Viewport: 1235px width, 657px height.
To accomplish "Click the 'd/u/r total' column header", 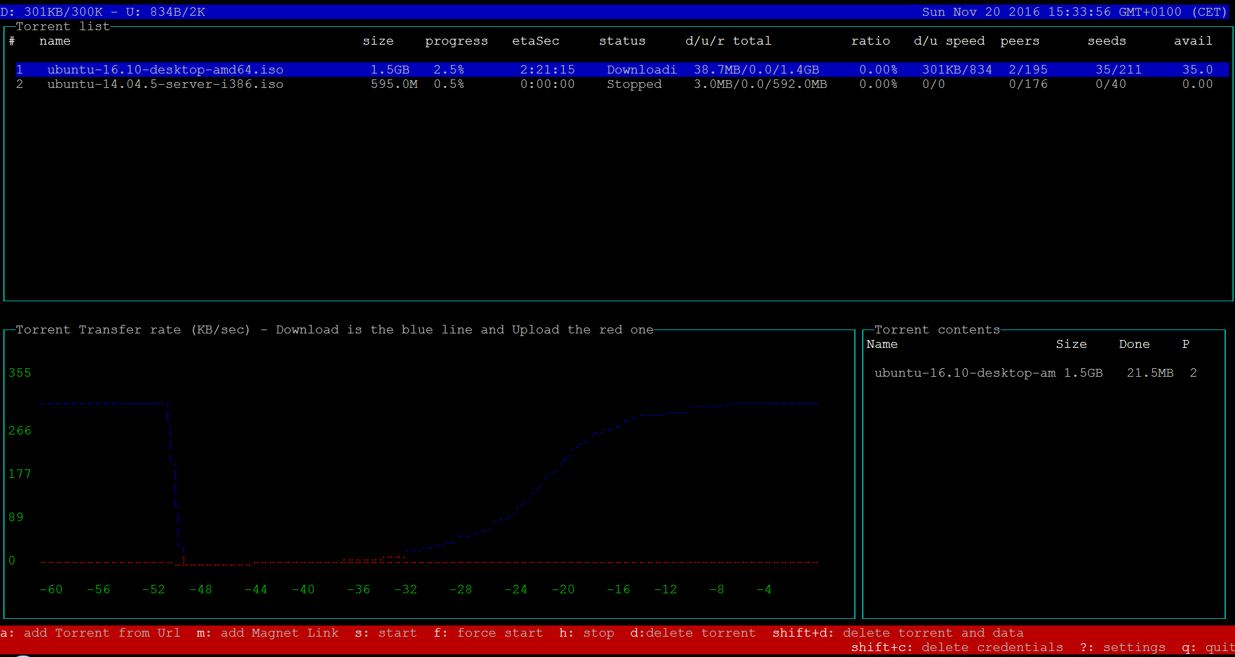I will click(728, 41).
